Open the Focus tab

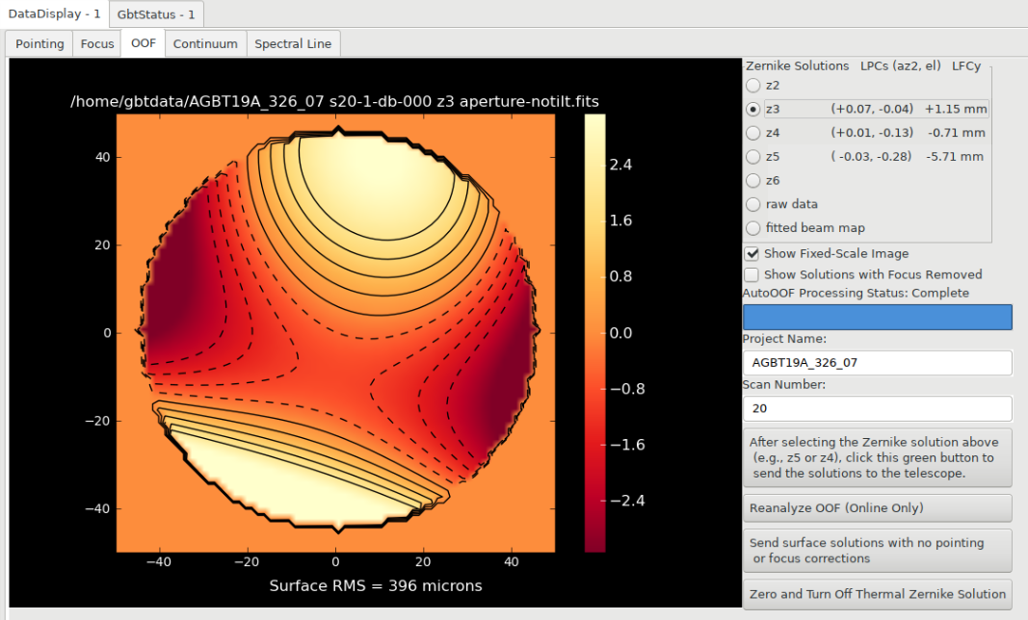coord(97,44)
